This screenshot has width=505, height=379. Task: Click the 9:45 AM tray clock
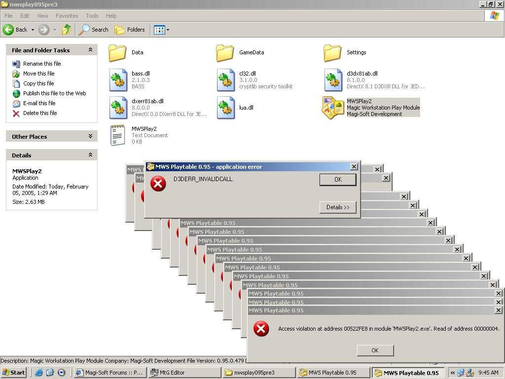(x=488, y=373)
